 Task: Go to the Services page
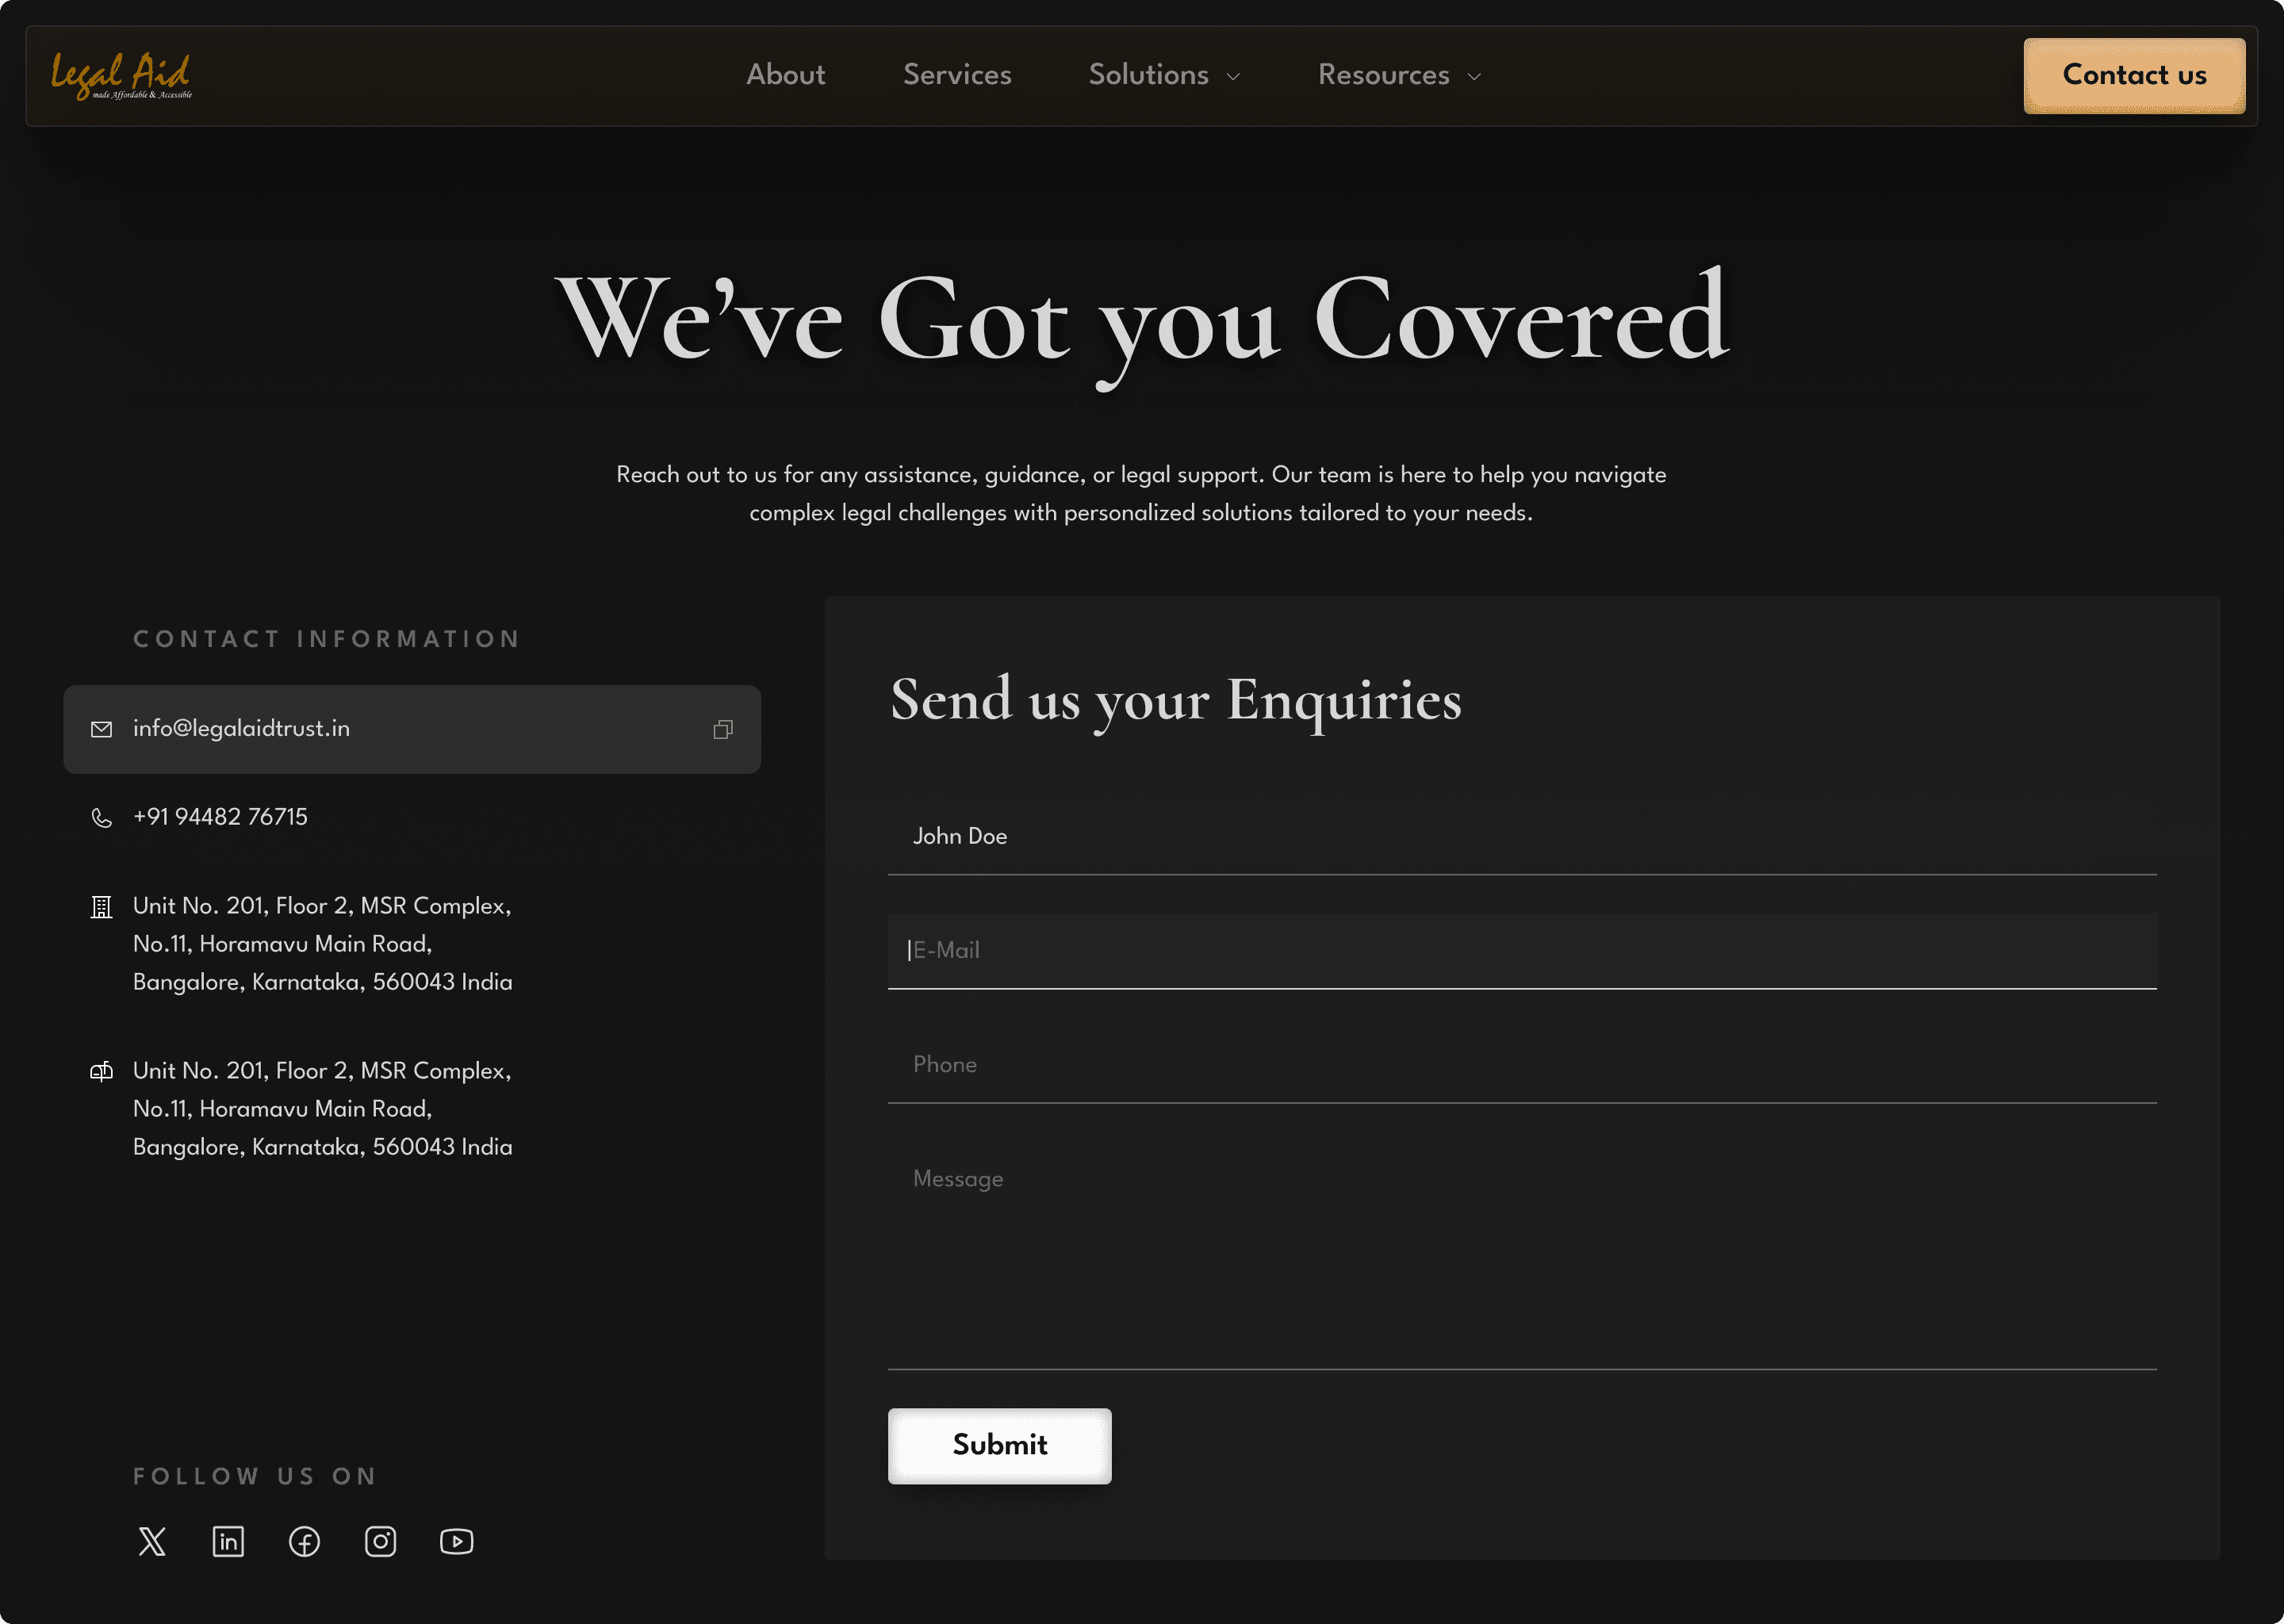(x=957, y=75)
